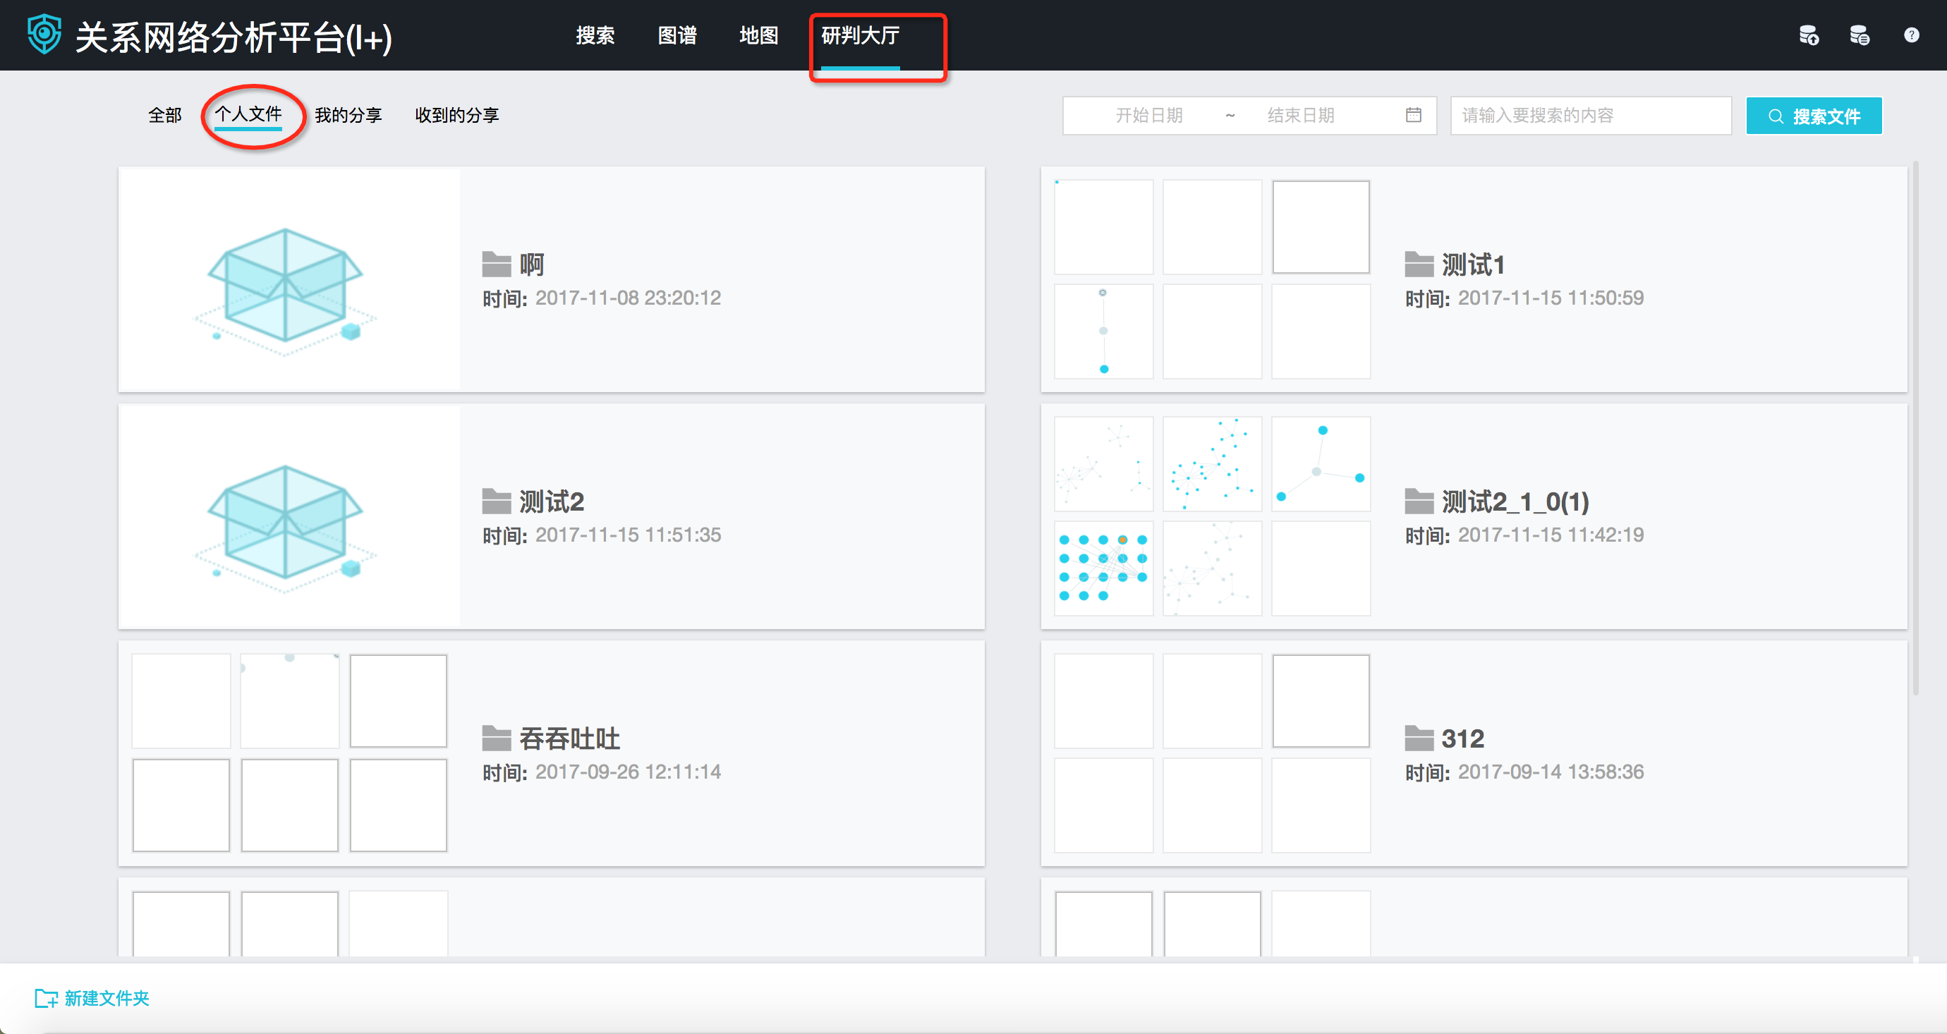Viewport: 1947px width, 1034px height.
Task: Click the folder icon beside 啊
Action: coord(497,264)
